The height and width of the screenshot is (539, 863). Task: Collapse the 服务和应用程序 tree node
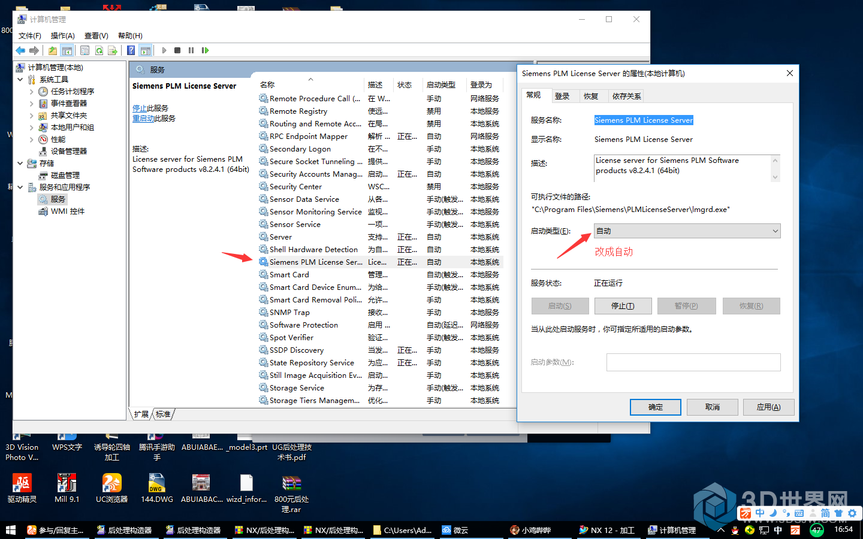[x=20, y=187]
